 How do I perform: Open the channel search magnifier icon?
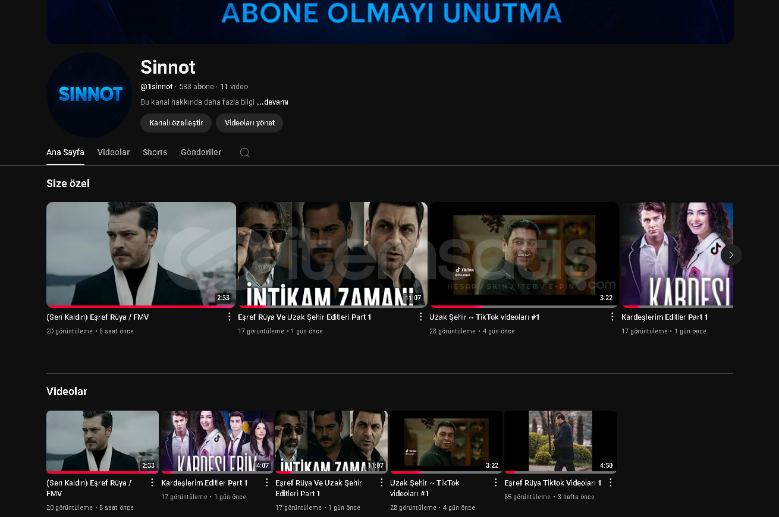pos(244,152)
